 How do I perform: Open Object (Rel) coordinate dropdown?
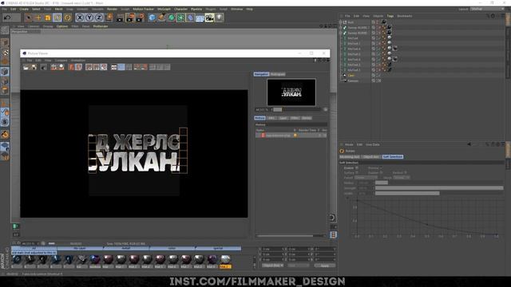click(x=273, y=265)
